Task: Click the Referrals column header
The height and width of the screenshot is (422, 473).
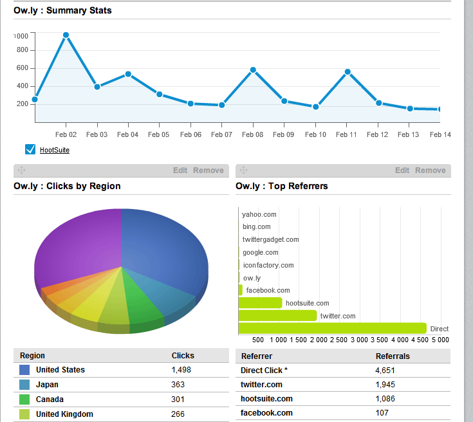Action: [x=393, y=356]
